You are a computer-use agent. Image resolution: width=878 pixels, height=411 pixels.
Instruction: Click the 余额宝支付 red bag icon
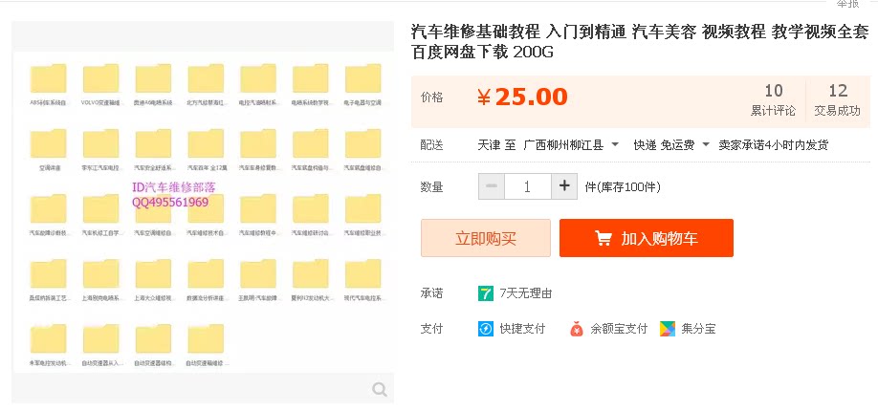(x=576, y=329)
